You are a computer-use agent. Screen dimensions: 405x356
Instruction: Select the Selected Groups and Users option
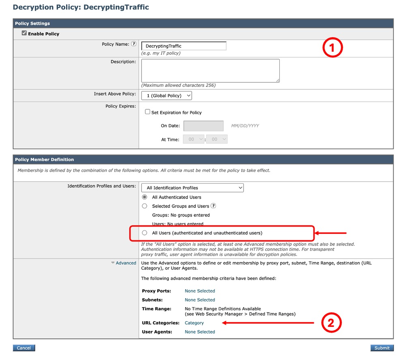click(144, 206)
